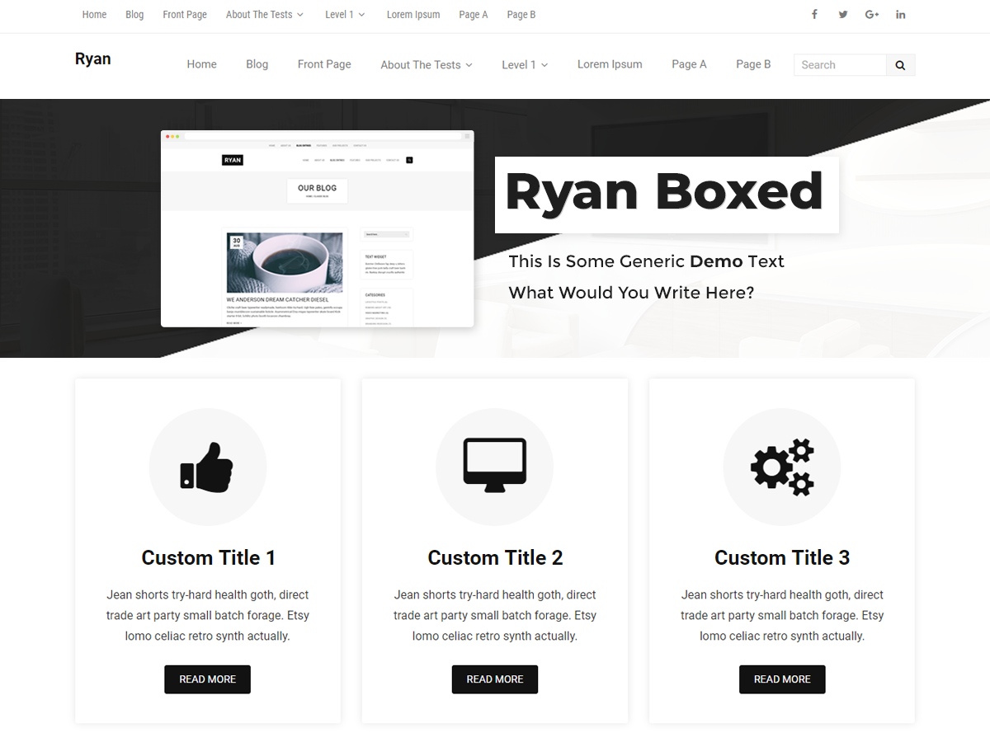The image size is (990, 742).
Task: Click the search magnifier icon
Action: 899,64
